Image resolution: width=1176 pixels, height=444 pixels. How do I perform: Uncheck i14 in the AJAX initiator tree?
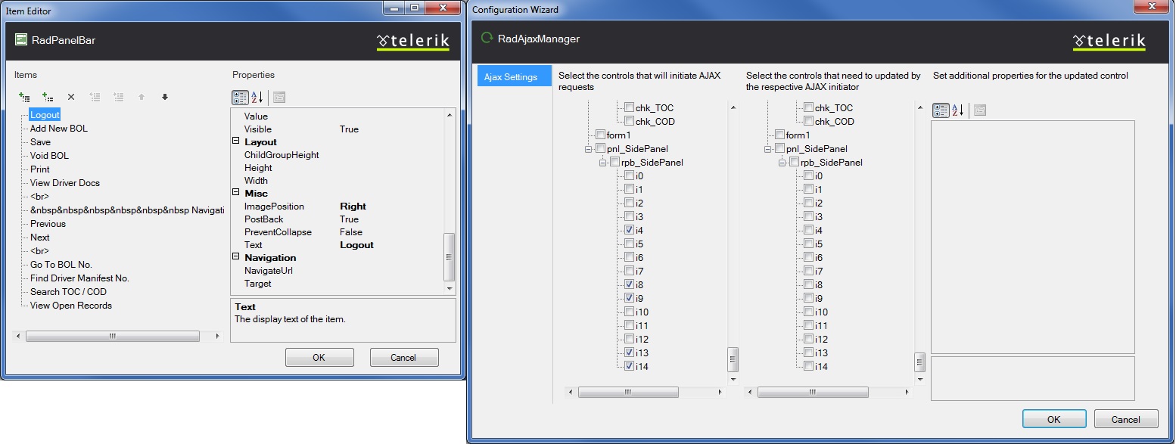[x=630, y=366]
